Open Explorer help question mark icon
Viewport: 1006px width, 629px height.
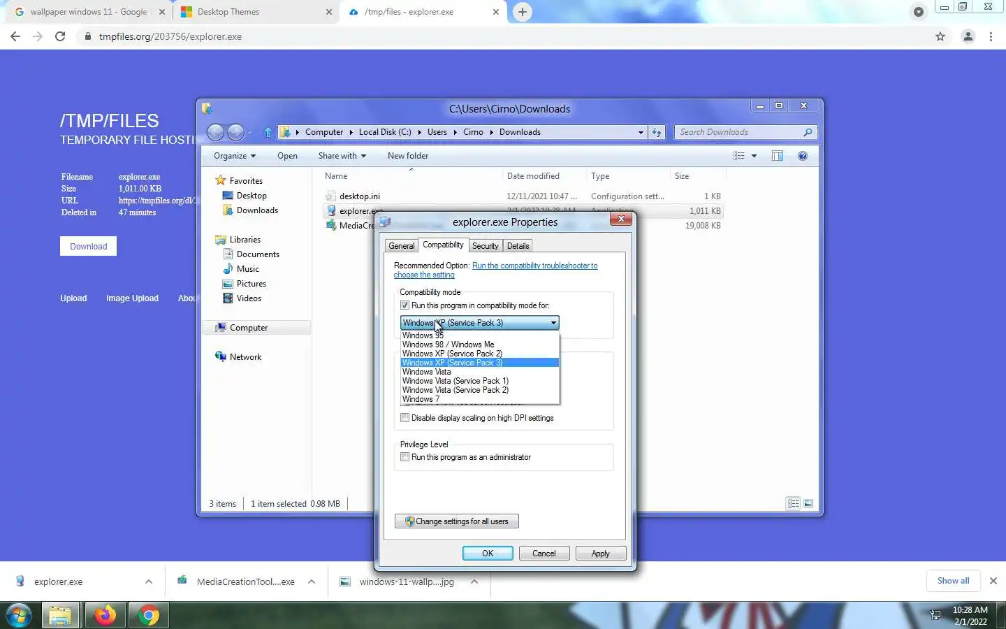pyautogui.click(x=803, y=156)
